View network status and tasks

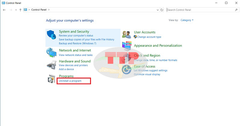[x=76, y=55]
